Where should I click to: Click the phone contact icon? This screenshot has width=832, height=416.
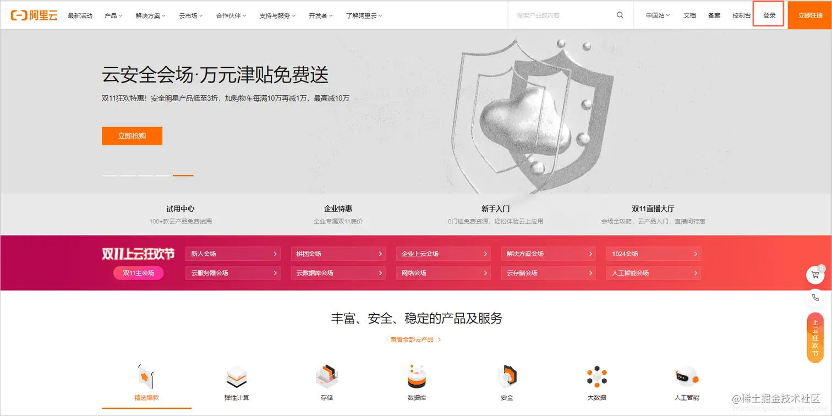[815, 298]
